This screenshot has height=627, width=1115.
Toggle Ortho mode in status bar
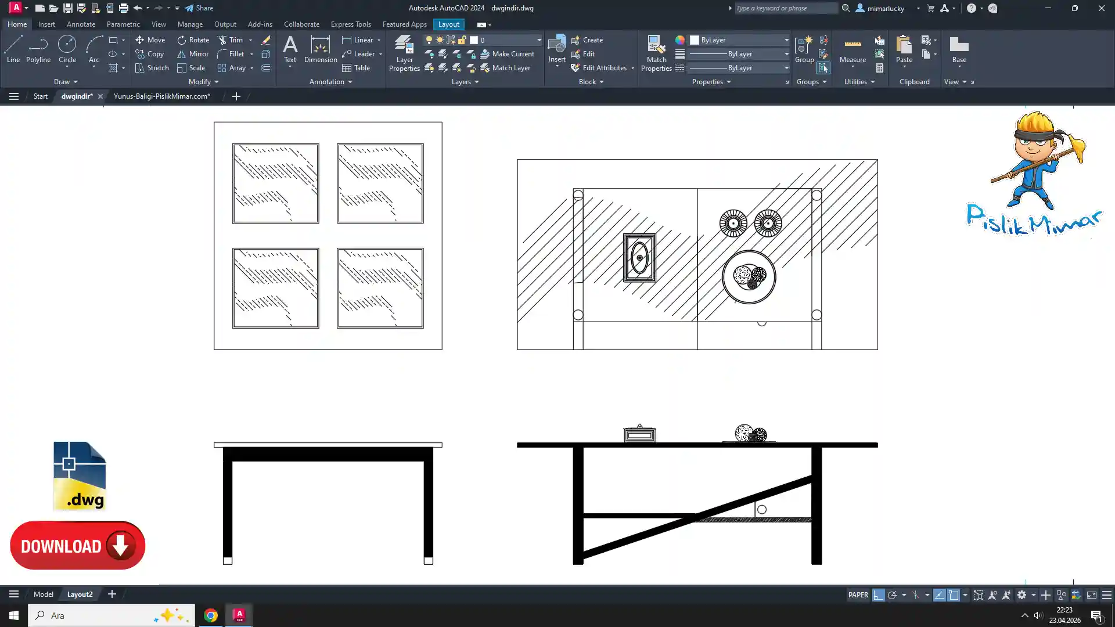879,595
